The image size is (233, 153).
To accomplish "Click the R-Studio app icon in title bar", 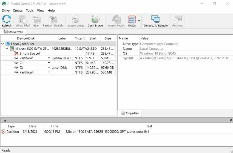I will [4, 4].
